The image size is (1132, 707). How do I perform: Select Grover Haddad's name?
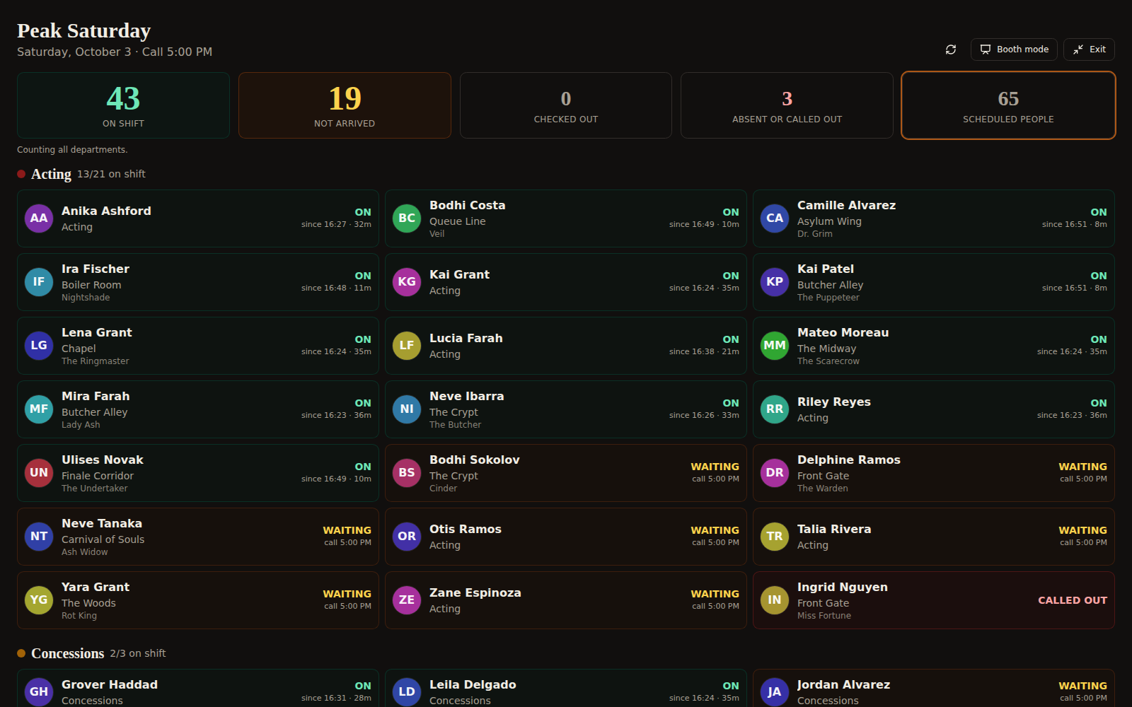tap(110, 684)
